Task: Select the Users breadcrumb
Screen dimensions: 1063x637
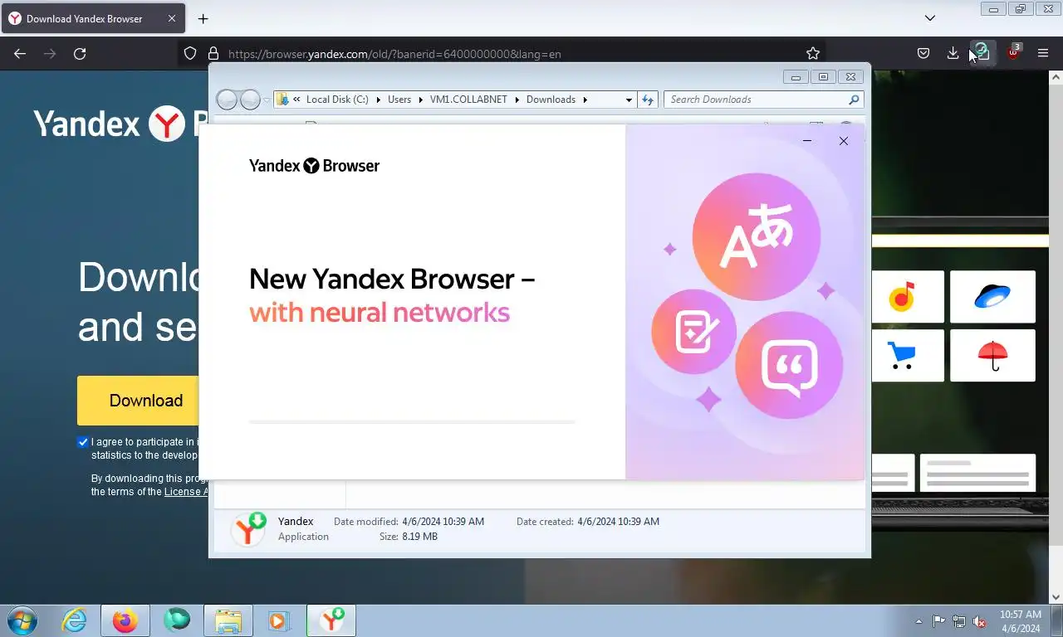Action: pyautogui.click(x=399, y=100)
